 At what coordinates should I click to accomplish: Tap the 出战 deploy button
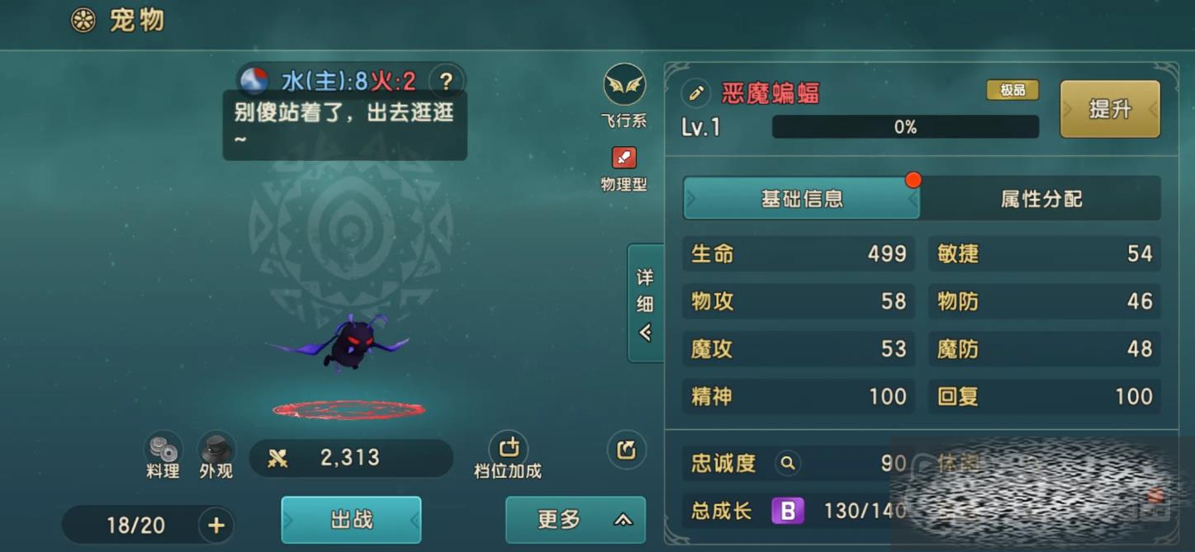pyautogui.click(x=352, y=520)
